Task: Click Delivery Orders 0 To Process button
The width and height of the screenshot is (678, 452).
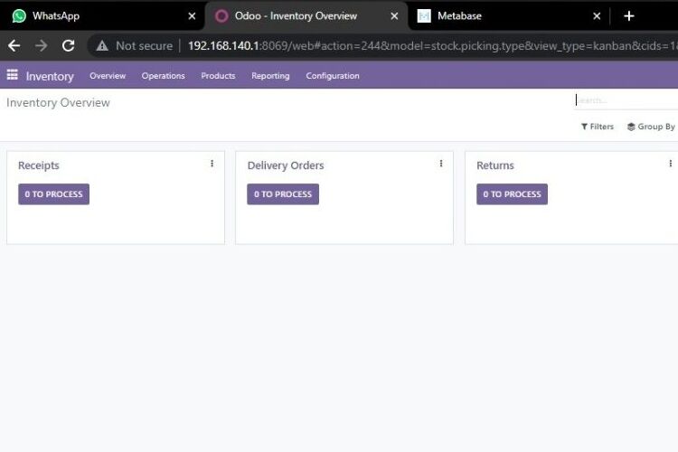Action: pyautogui.click(x=283, y=194)
